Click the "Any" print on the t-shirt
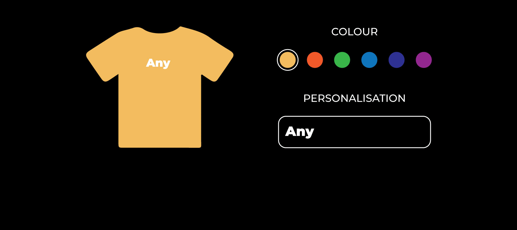Image resolution: width=517 pixels, height=230 pixels. tap(158, 63)
